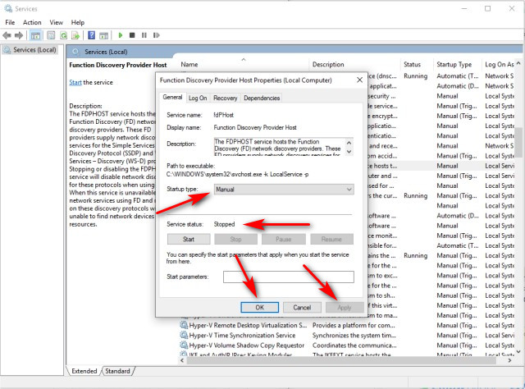Image resolution: width=525 pixels, height=389 pixels.
Task: Open the Startup type dropdown
Action: 284,190
